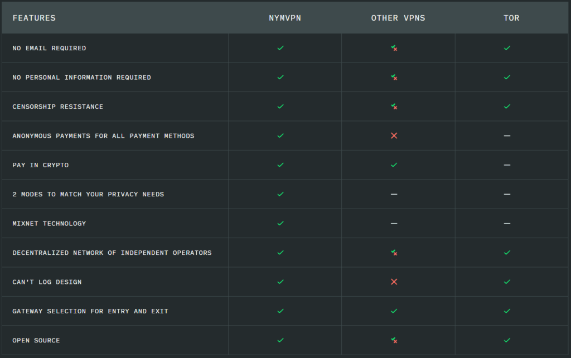
Task: Click NymVPN checkmark for Can't Log Design
Action: (x=280, y=282)
